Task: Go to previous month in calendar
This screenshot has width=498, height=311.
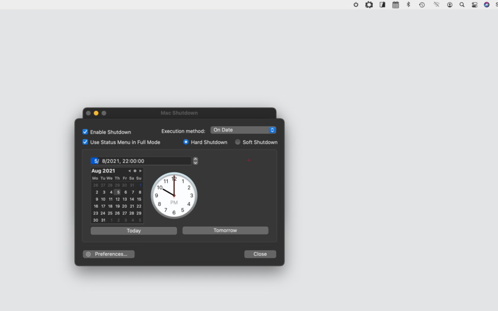Action: tap(129, 171)
